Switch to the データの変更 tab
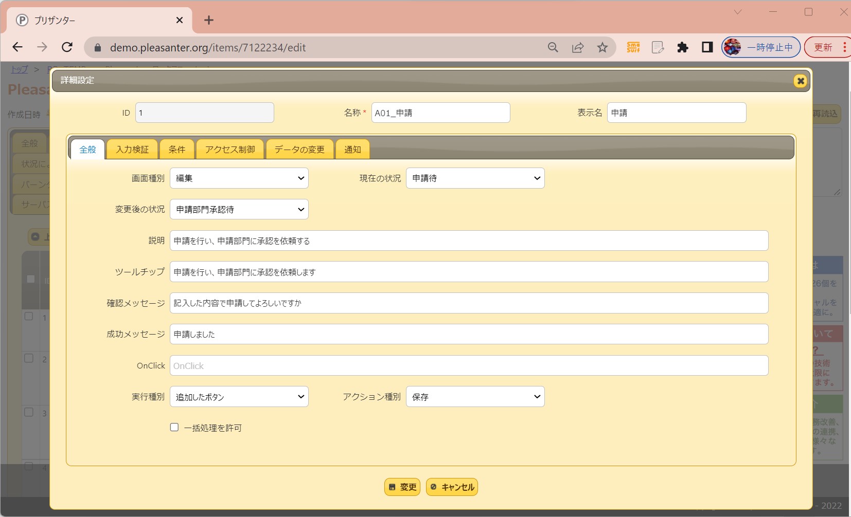The height and width of the screenshot is (517, 851). click(x=299, y=150)
